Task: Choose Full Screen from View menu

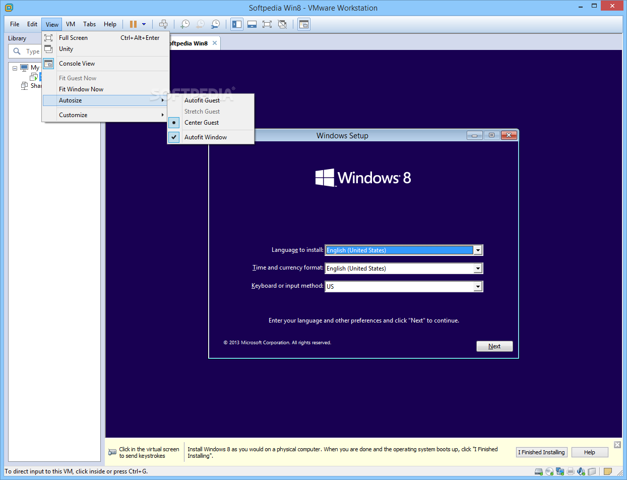Action: [105, 38]
